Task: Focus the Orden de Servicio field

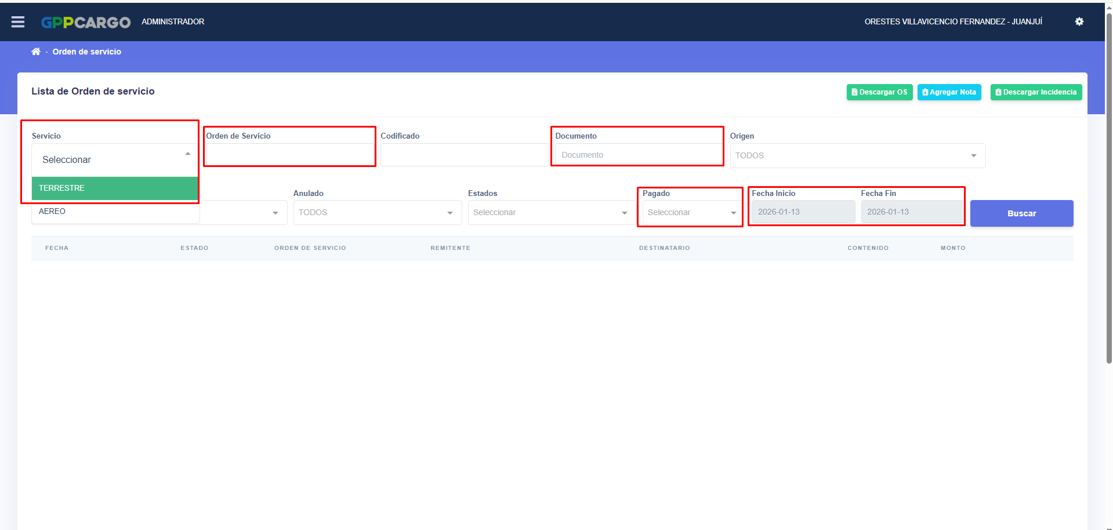Action: [x=289, y=155]
